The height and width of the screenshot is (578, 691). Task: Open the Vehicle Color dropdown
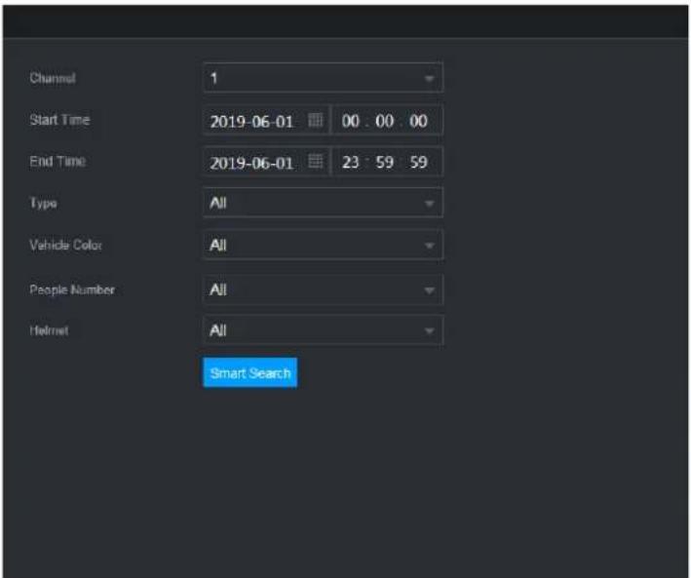323,245
